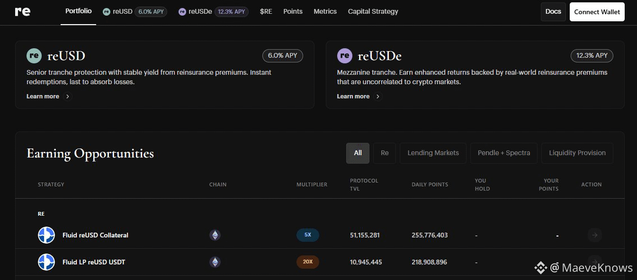Click the TVL value 51,155,281
The height and width of the screenshot is (280, 637).
tap(365, 235)
